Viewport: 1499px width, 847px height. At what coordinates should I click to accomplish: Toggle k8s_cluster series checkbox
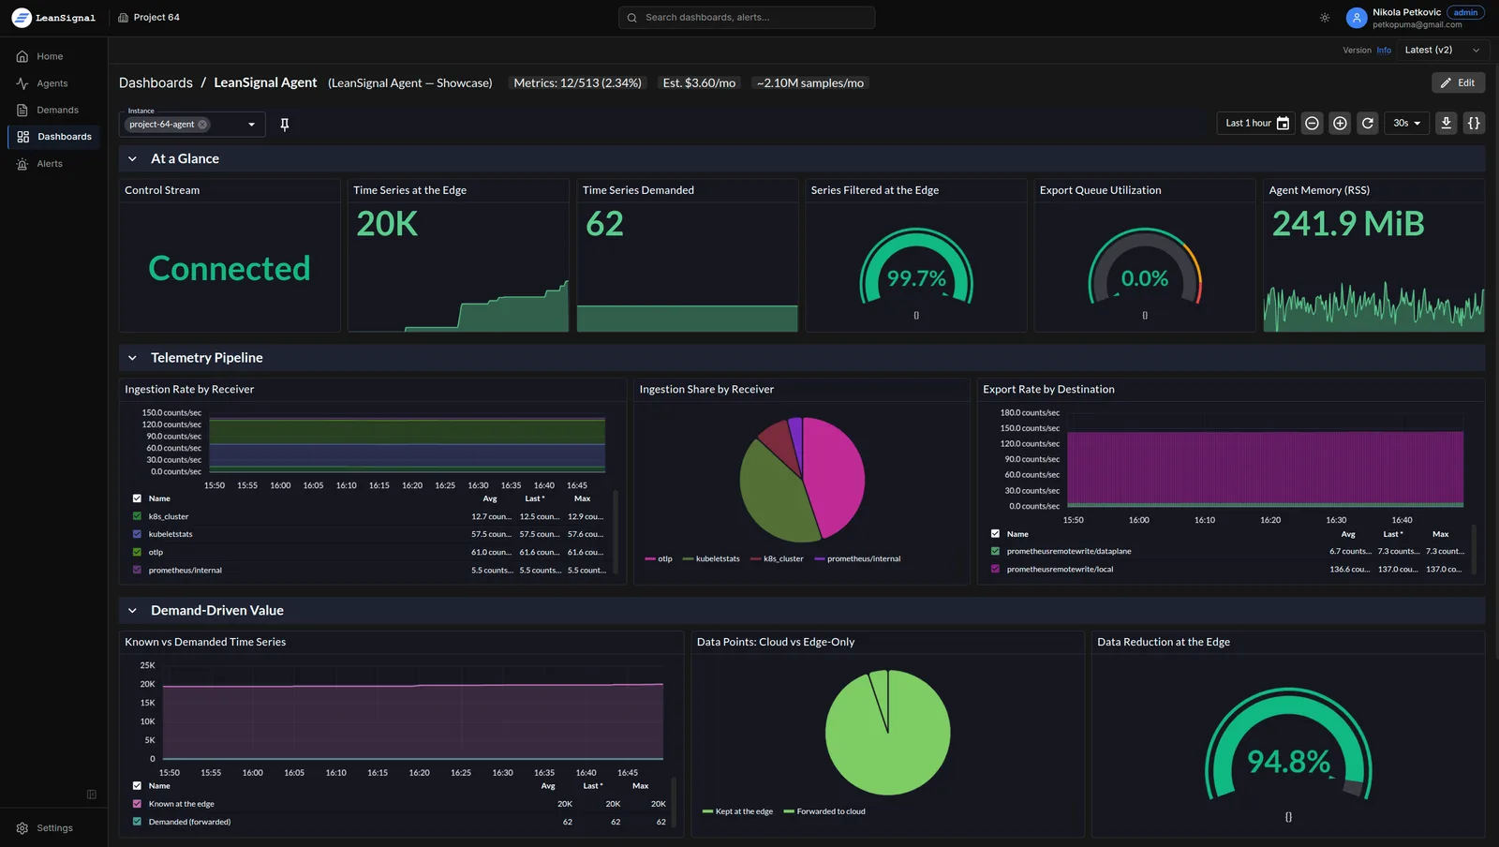point(138,516)
